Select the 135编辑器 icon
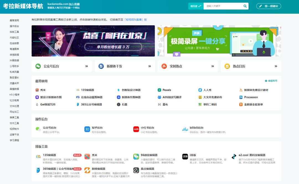Screen dimensions: 299x184 click(x=77, y=90)
